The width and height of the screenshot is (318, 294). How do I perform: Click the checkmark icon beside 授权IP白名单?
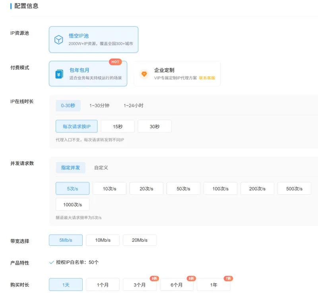(51, 262)
